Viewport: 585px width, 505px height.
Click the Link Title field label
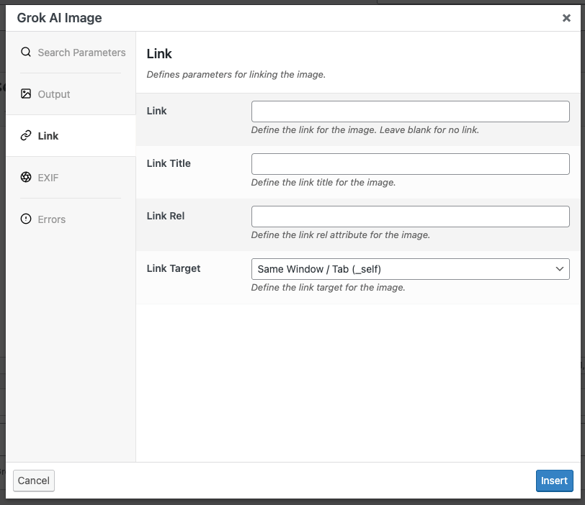tap(169, 163)
